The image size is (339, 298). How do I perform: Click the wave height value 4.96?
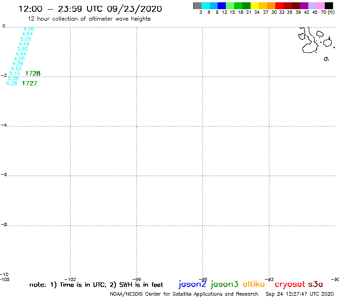pos(29,29)
